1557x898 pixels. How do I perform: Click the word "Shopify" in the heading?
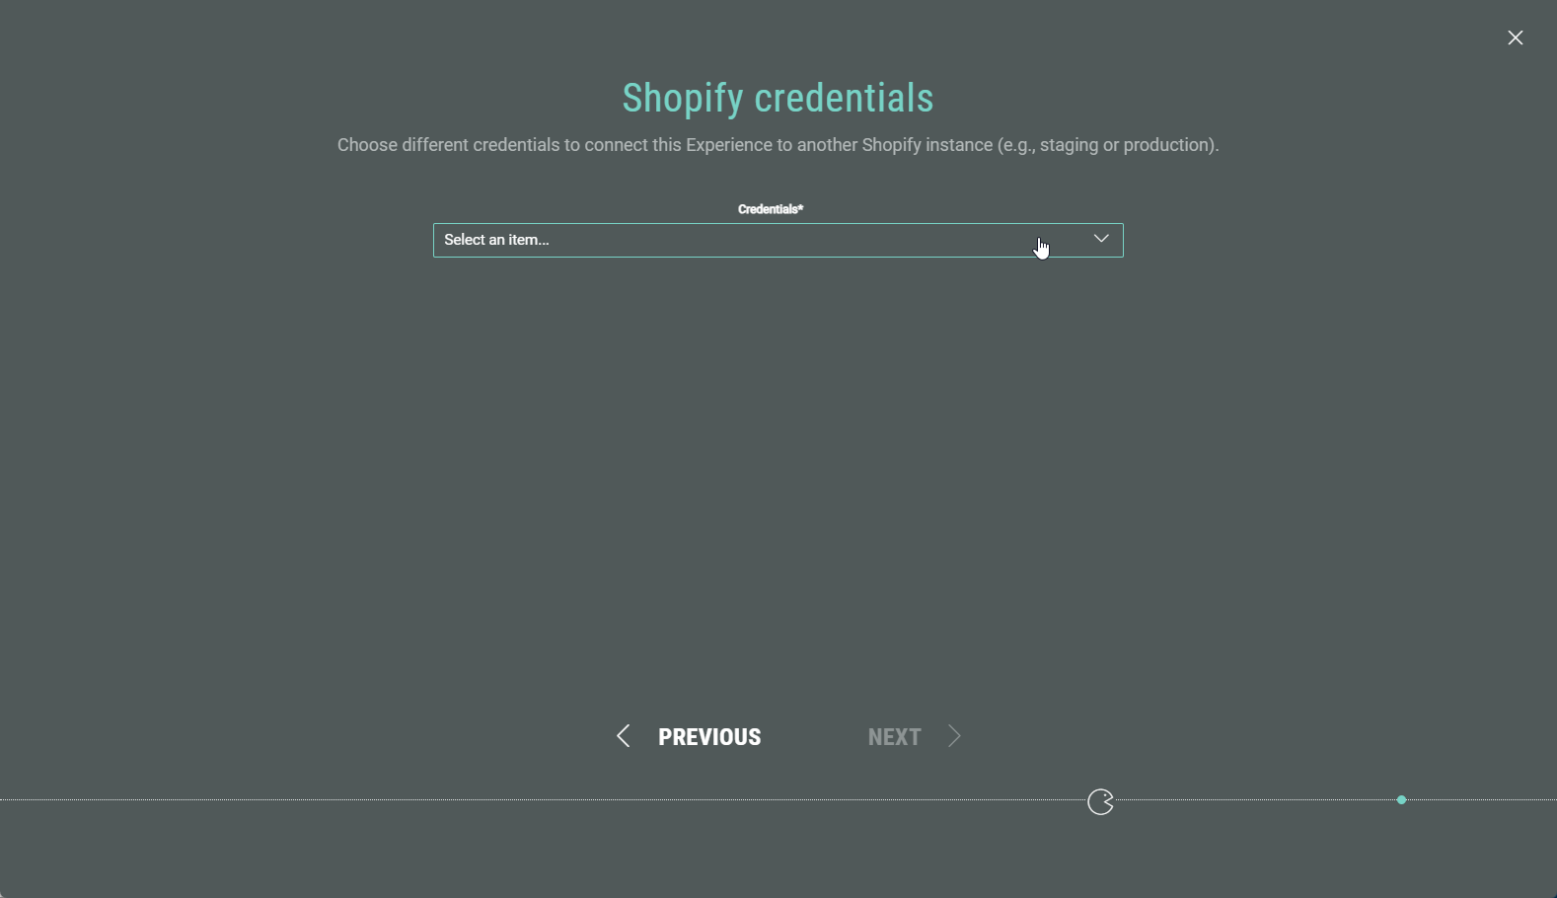(683, 98)
